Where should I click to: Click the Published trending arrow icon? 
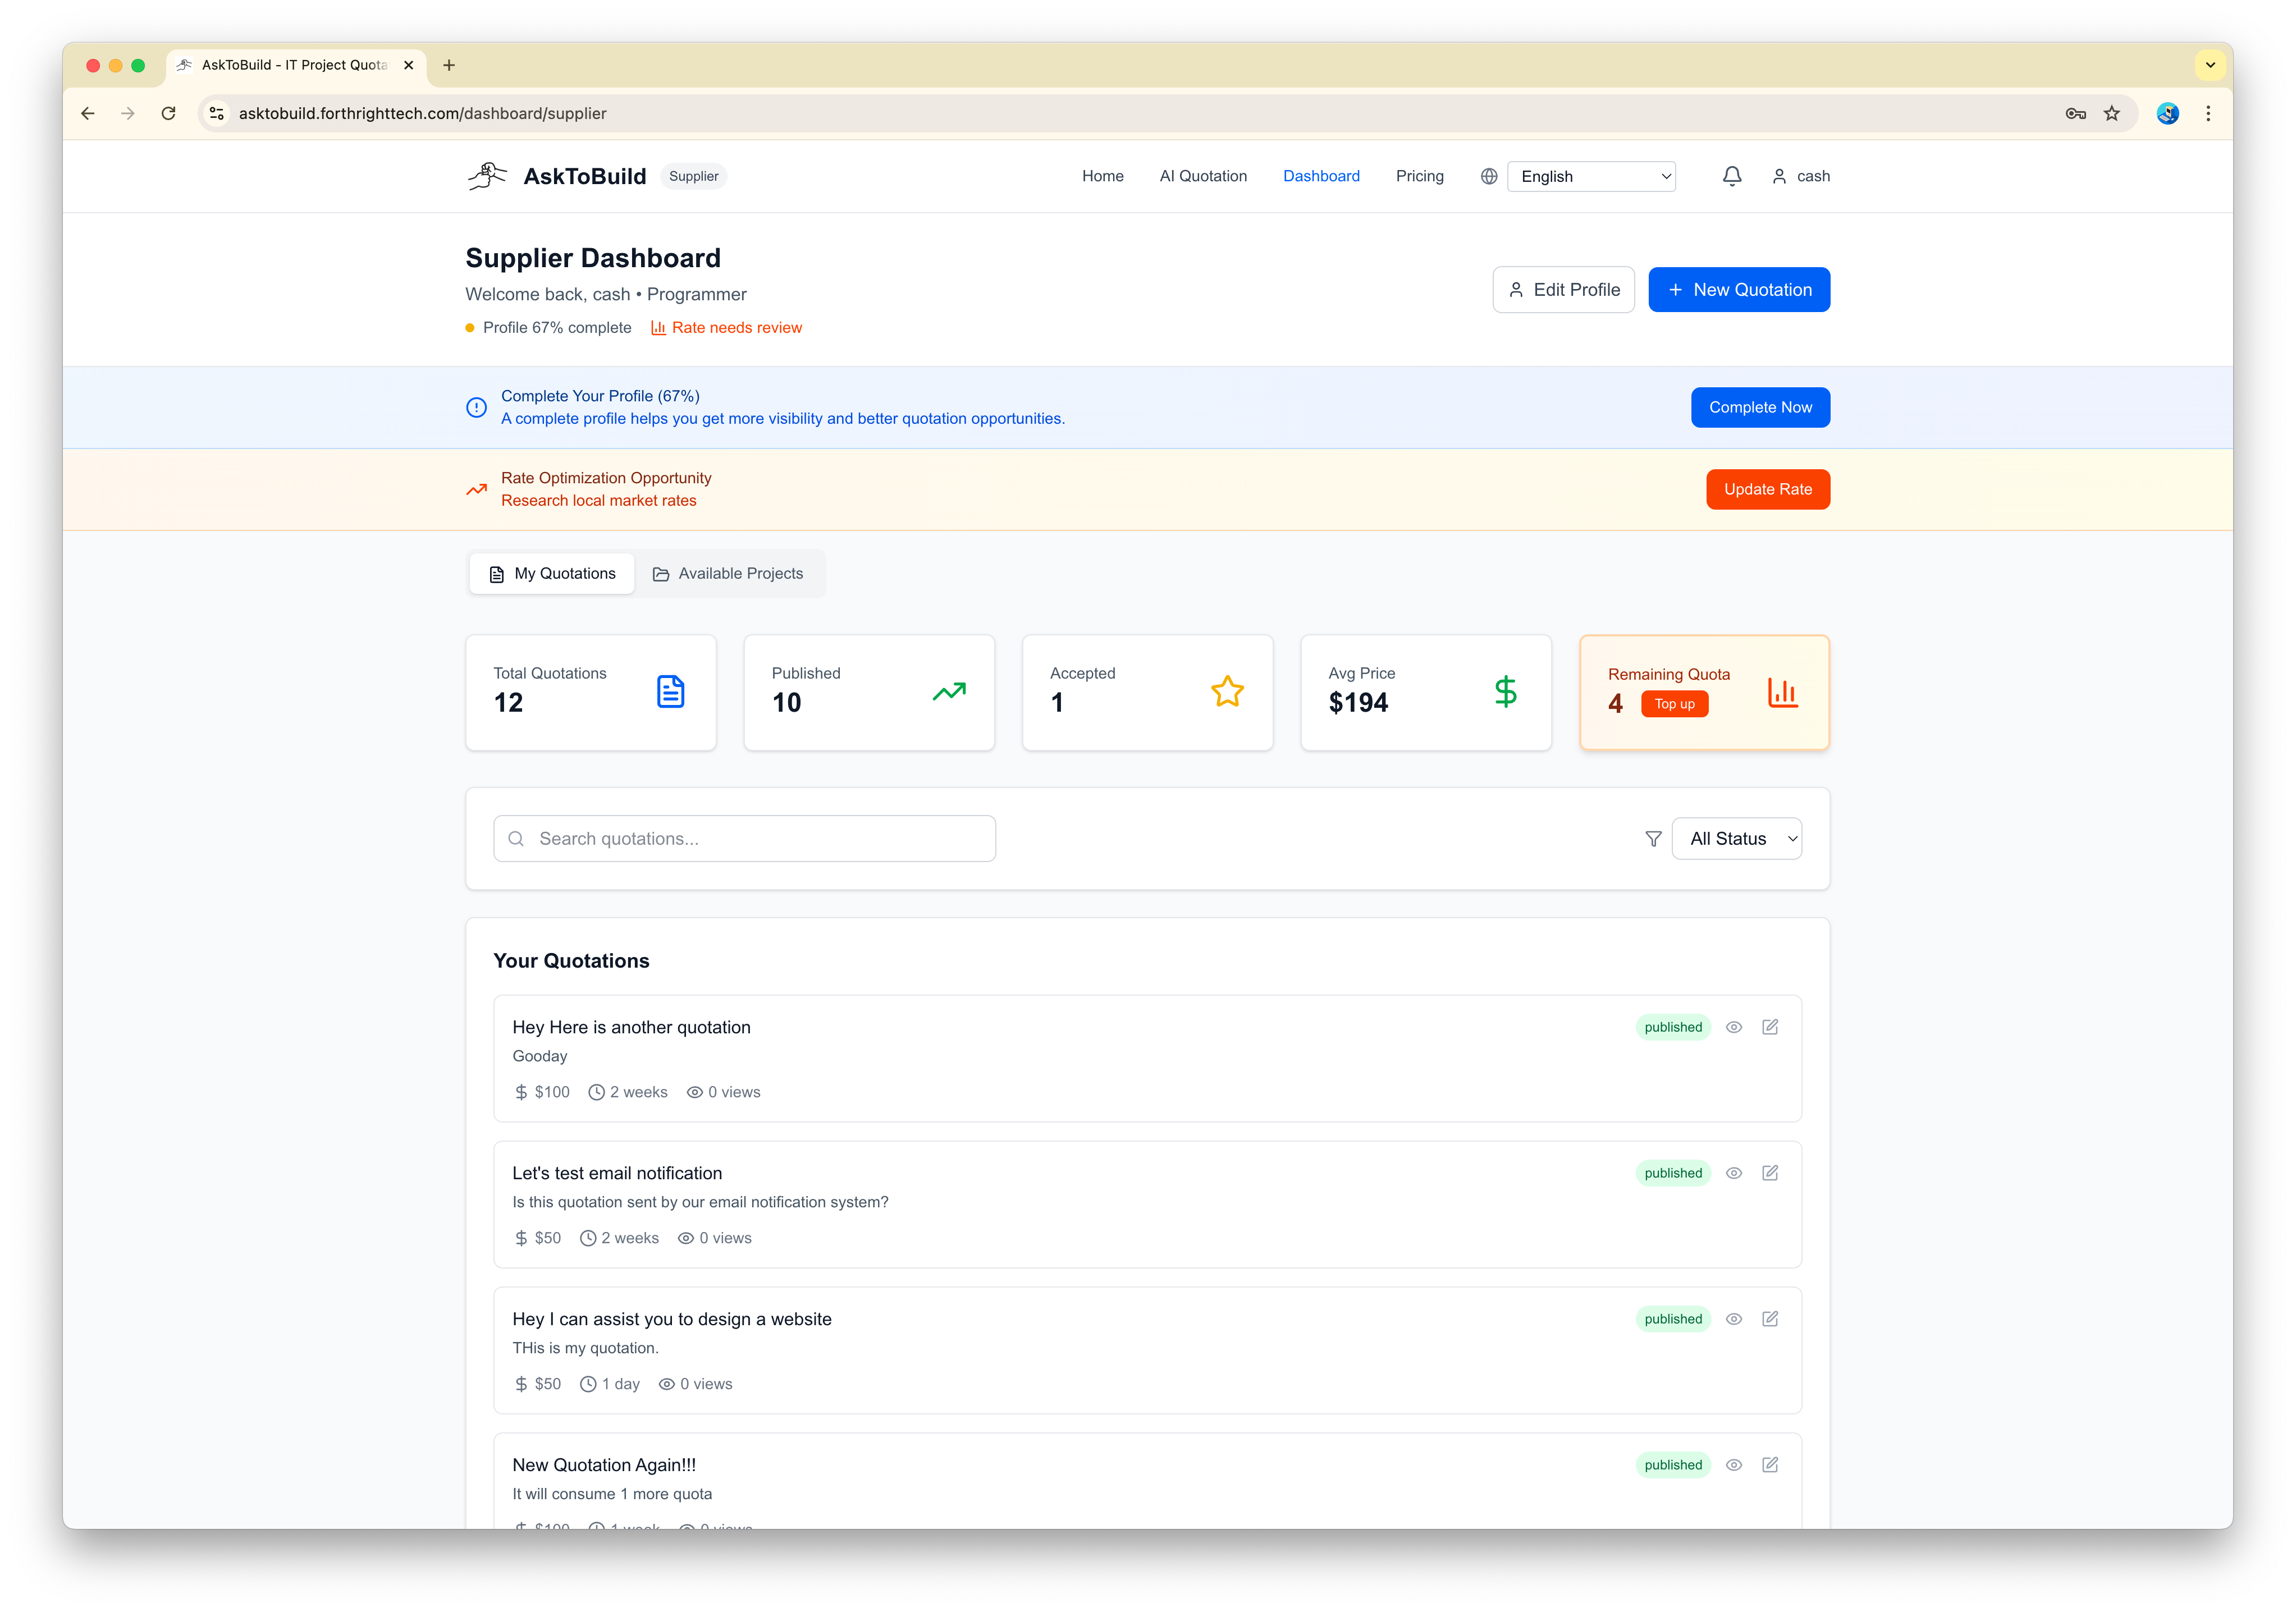(x=949, y=691)
